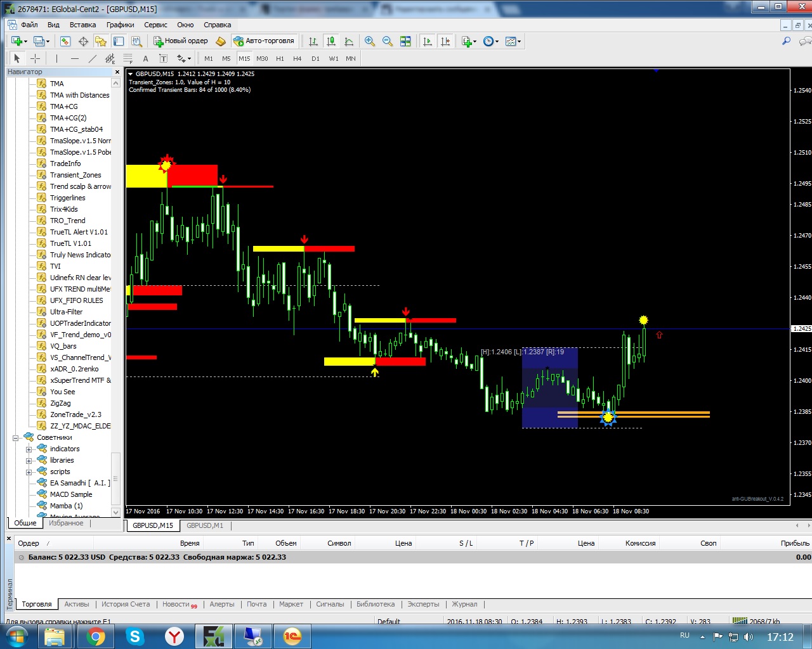Open the profiles icon in toolbar
Screen dimensions: 812x649
click(x=40, y=41)
